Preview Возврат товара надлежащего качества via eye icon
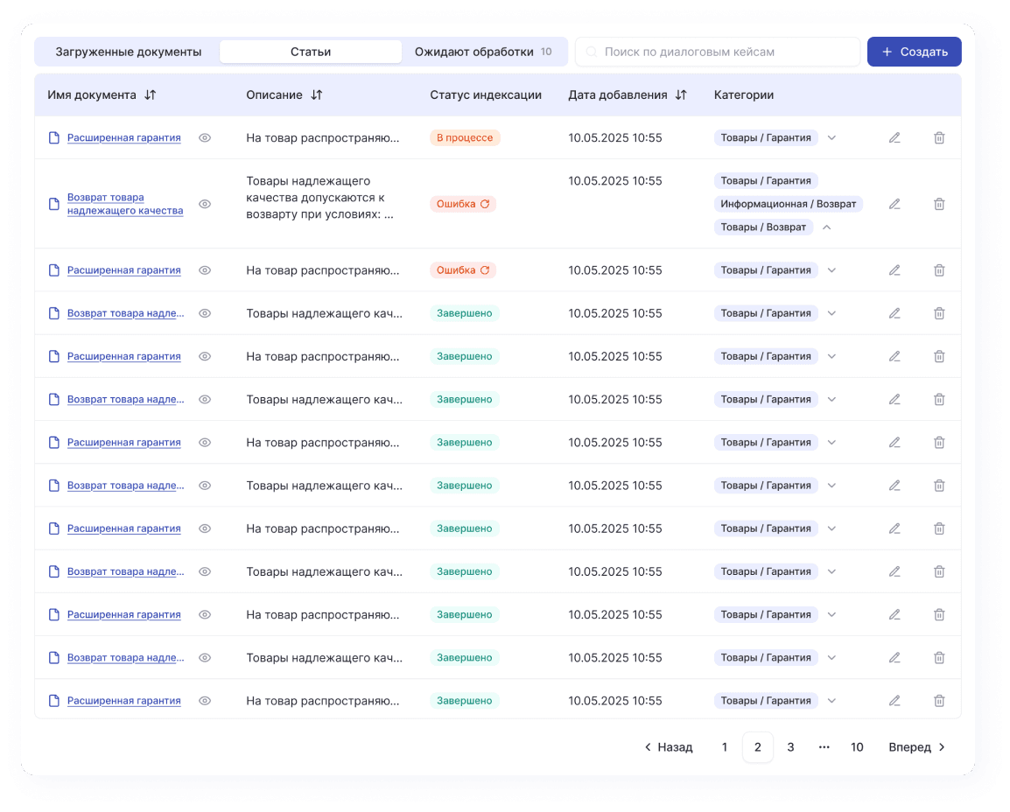The image size is (1010, 812). pos(205,204)
